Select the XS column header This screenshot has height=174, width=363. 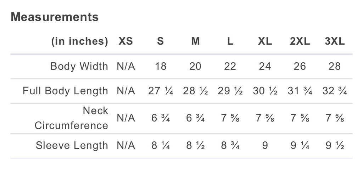tap(125, 41)
